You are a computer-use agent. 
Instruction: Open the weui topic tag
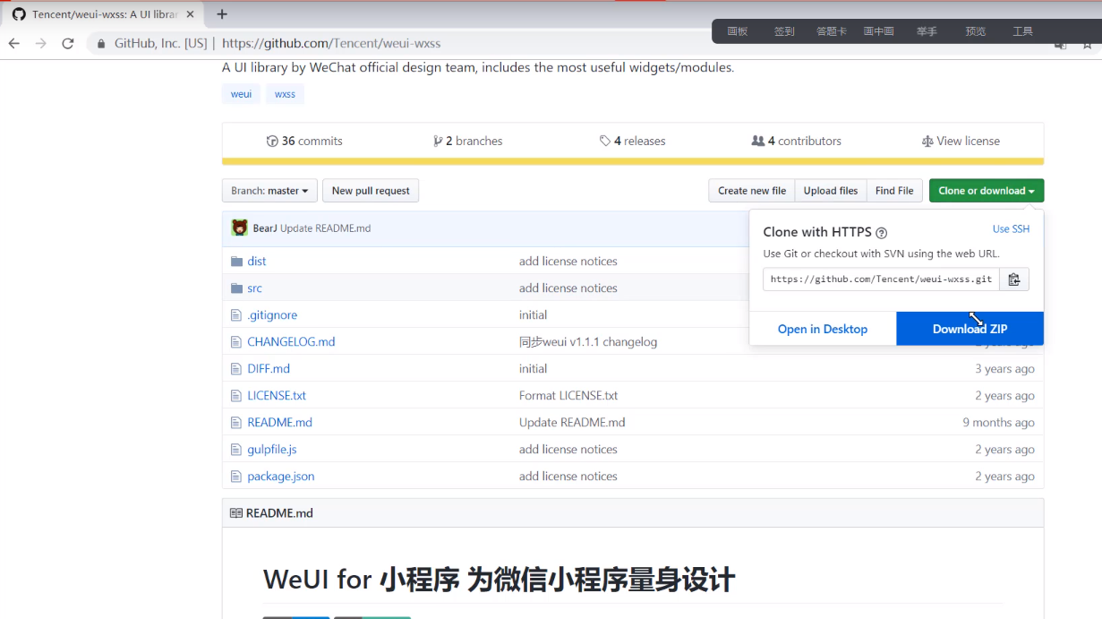pyautogui.click(x=241, y=94)
